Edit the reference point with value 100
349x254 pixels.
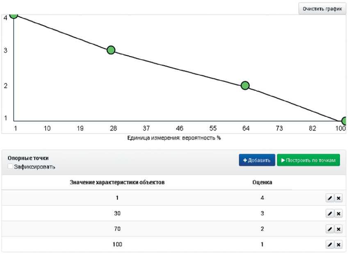pyautogui.click(x=329, y=245)
